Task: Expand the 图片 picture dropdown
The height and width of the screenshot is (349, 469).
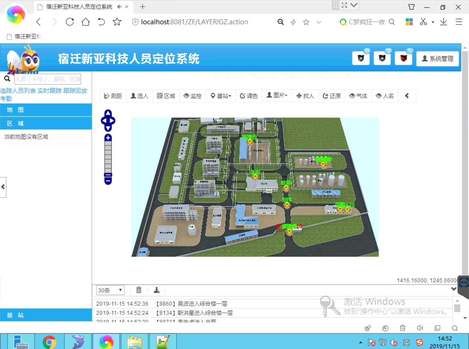Action: (277, 95)
